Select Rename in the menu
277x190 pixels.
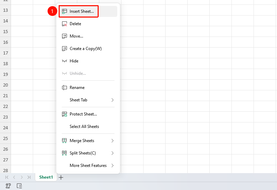click(x=88, y=88)
